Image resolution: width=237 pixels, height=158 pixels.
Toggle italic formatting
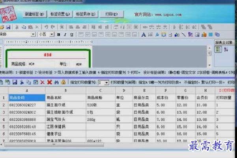click(65, 35)
